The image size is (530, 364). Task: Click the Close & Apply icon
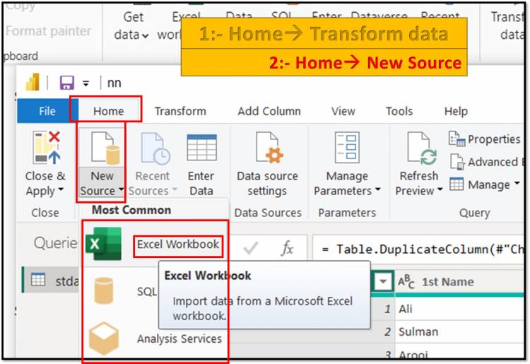pos(47,148)
